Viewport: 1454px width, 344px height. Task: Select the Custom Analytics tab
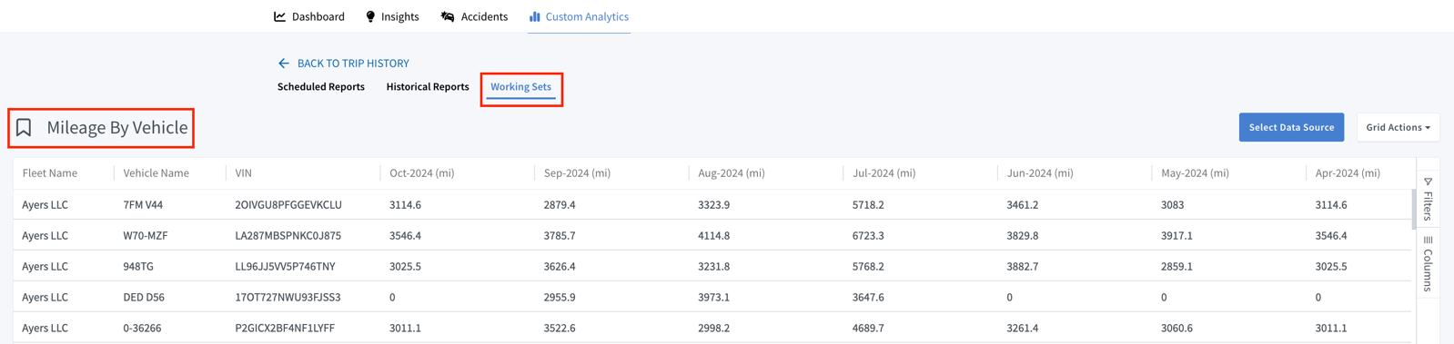click(x=579, y=16)
